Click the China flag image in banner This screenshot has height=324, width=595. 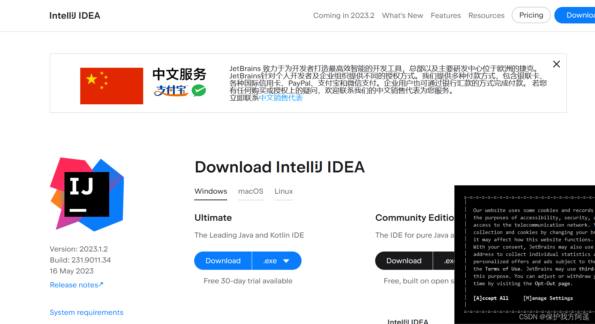pyautogui.click(x=112, y=86)
